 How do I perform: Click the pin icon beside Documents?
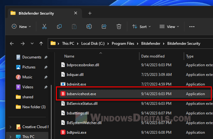tap(46, 57)
